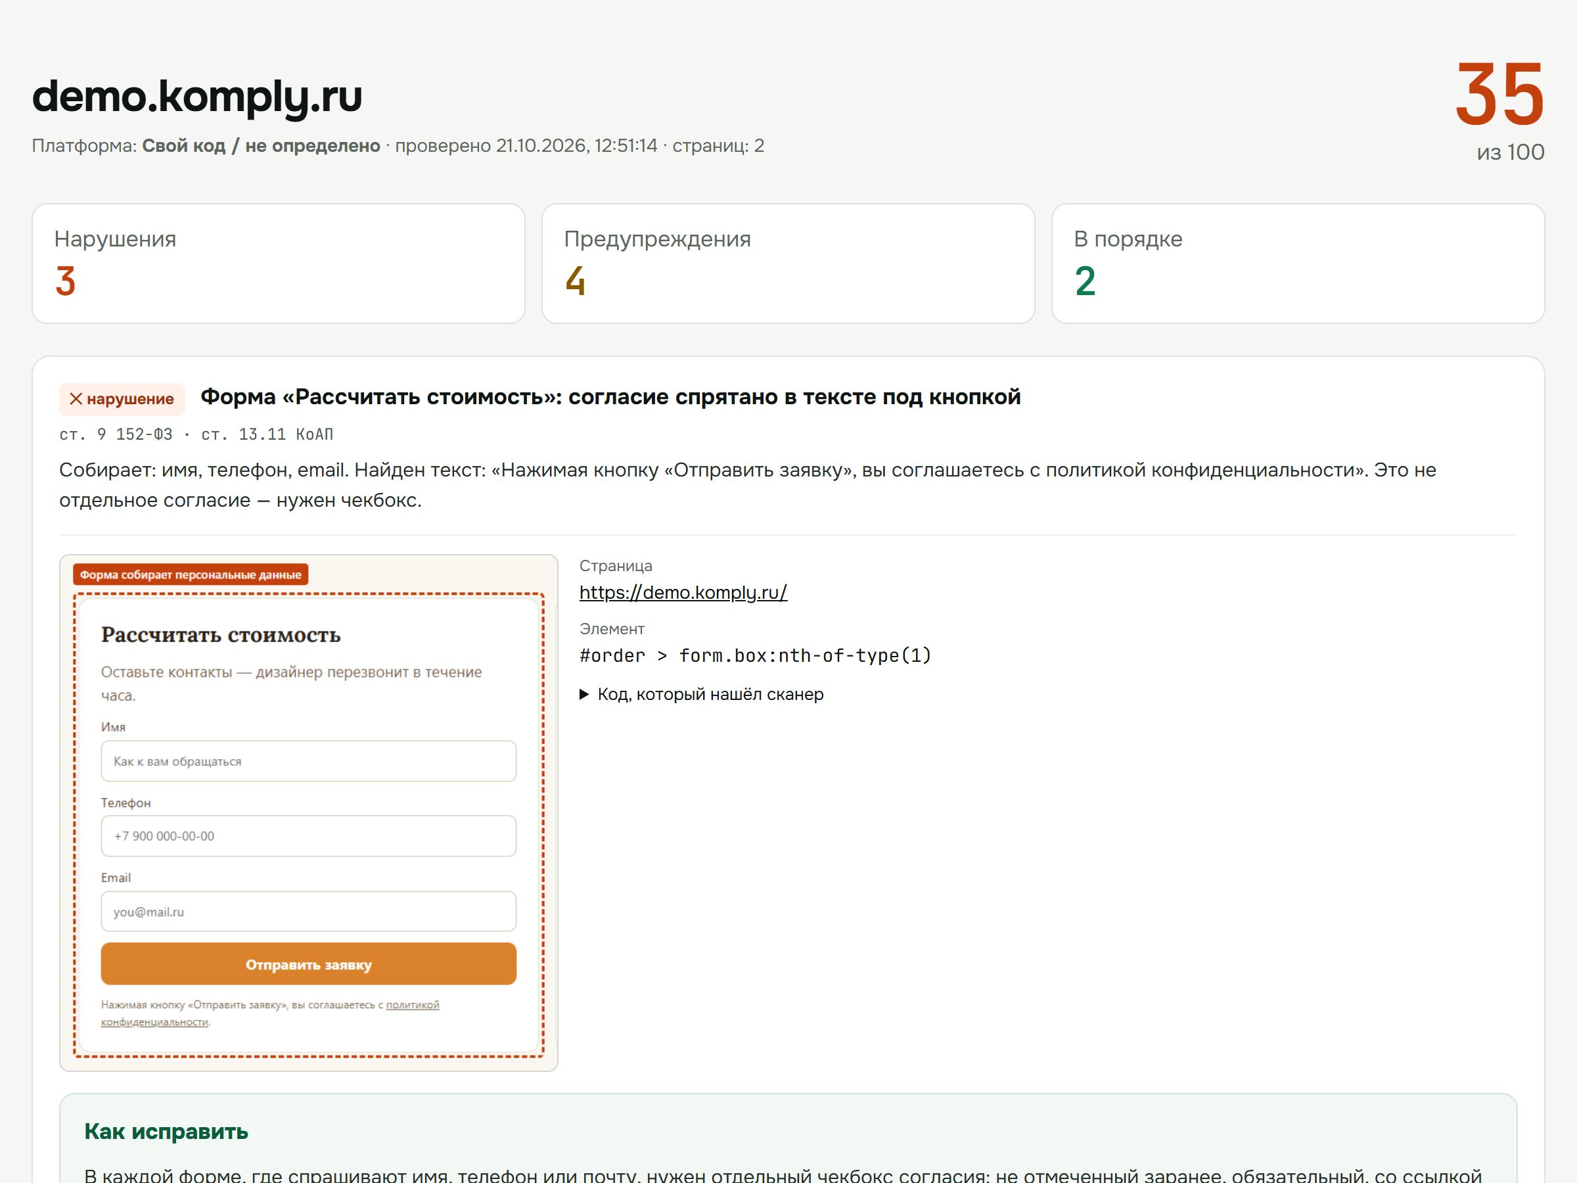Viewport: 1577px width, 1183px height.
Task: Click the "Как исправить" heading
Action: tap(166, 1132)
